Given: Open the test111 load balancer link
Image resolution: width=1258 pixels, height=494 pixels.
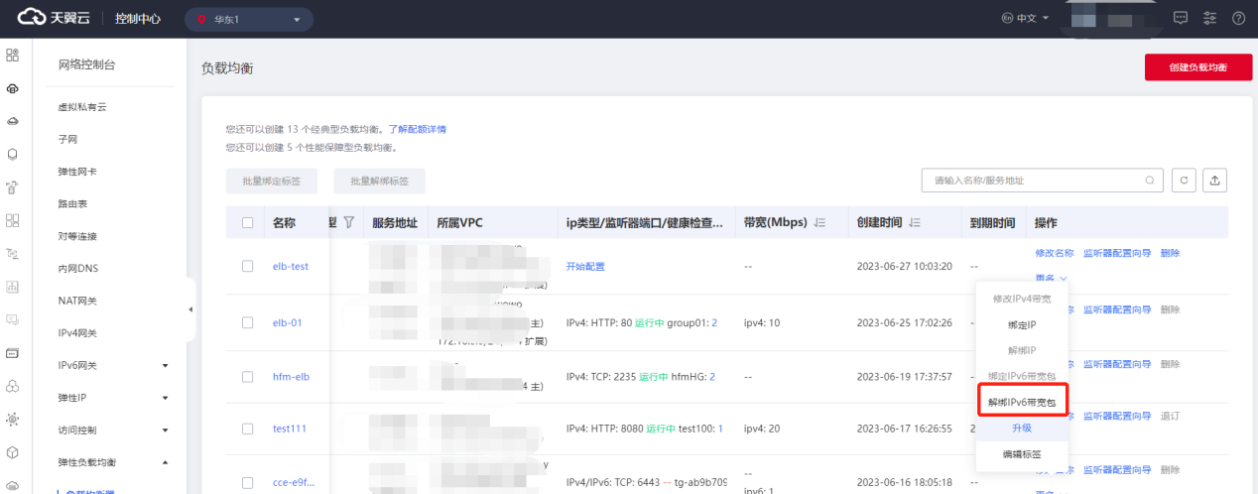Looking at the screenshot, I should 290,429.
